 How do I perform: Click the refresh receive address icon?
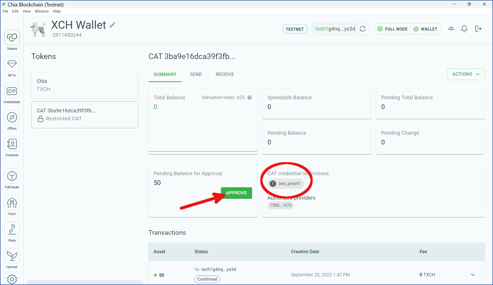[363, 29]
